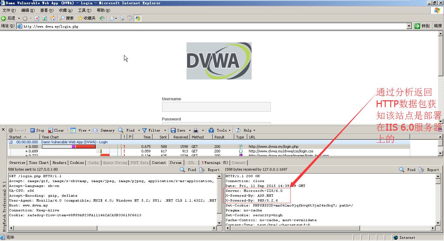Open the HttpWatch View menu button
Viewport: 444px width, 241px height.
click(80, 130)
